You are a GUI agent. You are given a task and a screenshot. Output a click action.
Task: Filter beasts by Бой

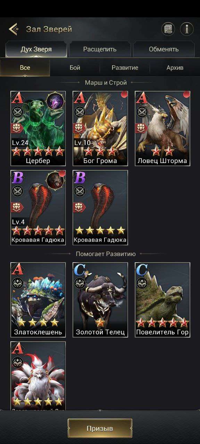pos(75,68)
